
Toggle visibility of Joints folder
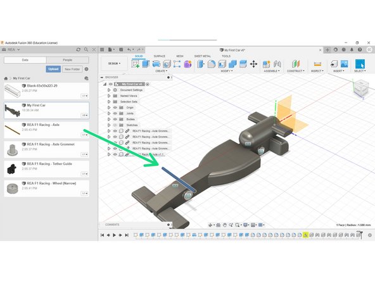pos(115,113)
